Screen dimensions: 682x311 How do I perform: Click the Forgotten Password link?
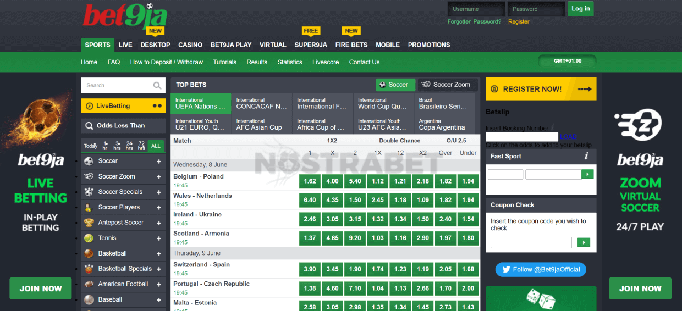[474, 22]
